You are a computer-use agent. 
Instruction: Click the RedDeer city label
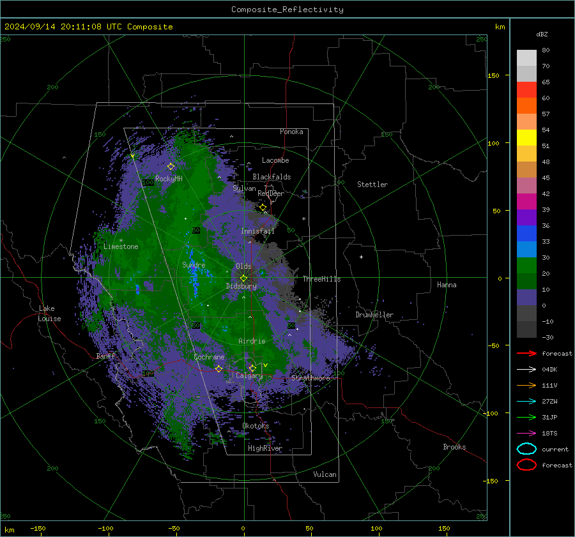point(271,193)
